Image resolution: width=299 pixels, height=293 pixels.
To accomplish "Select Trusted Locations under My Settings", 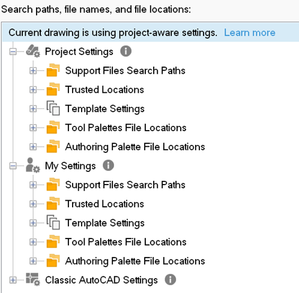I will 104,204.
